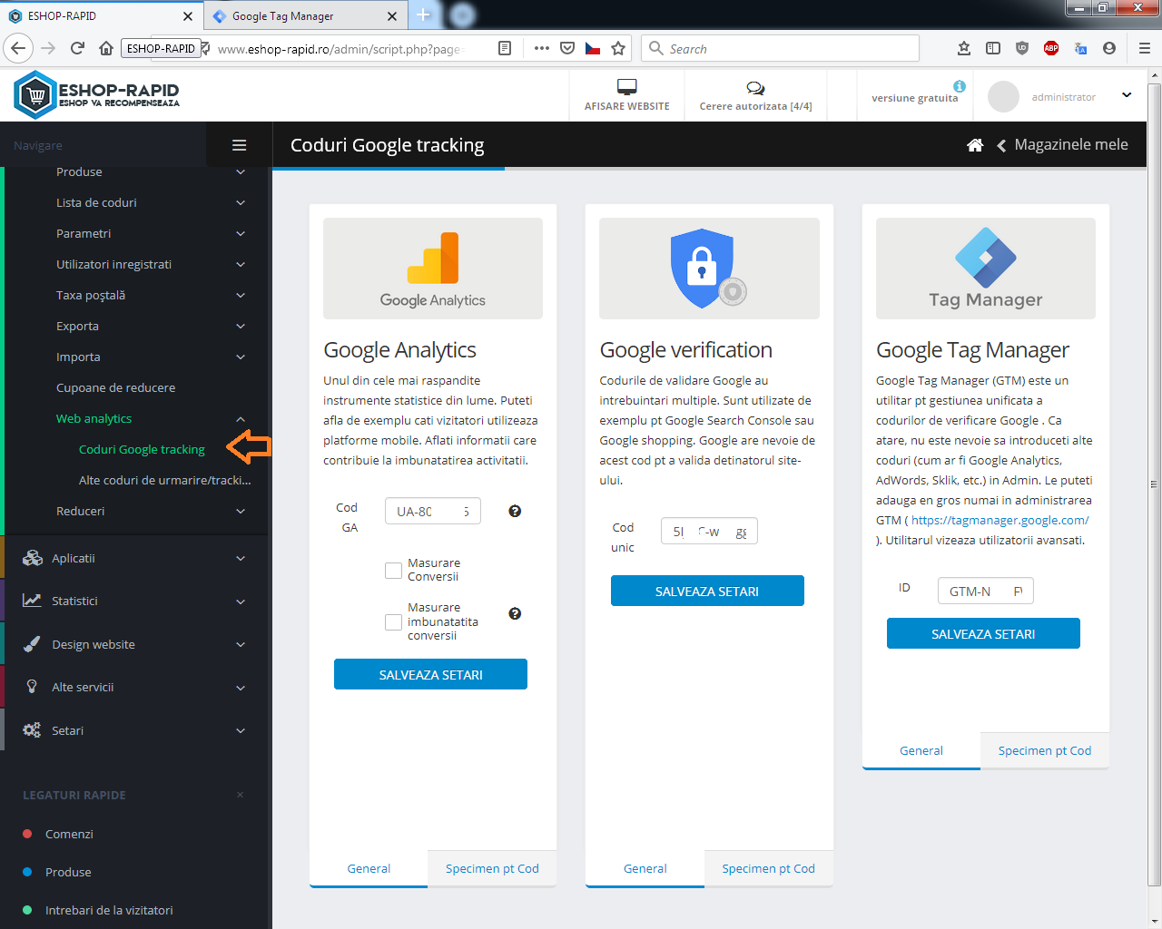Viewport: 1162px width, 929px height.
Task: Show sidebars toolbar icon
Action: 993,48
